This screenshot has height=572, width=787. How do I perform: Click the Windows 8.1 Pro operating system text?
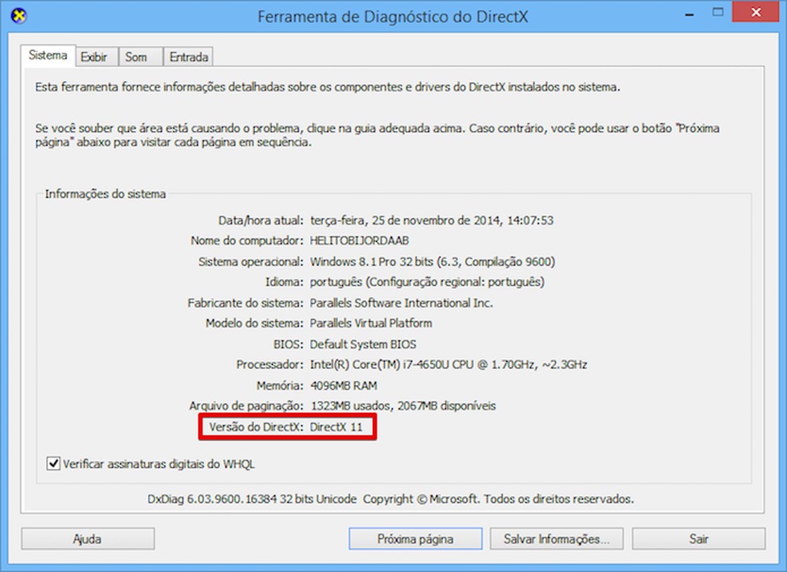click(x=409, y=261)
